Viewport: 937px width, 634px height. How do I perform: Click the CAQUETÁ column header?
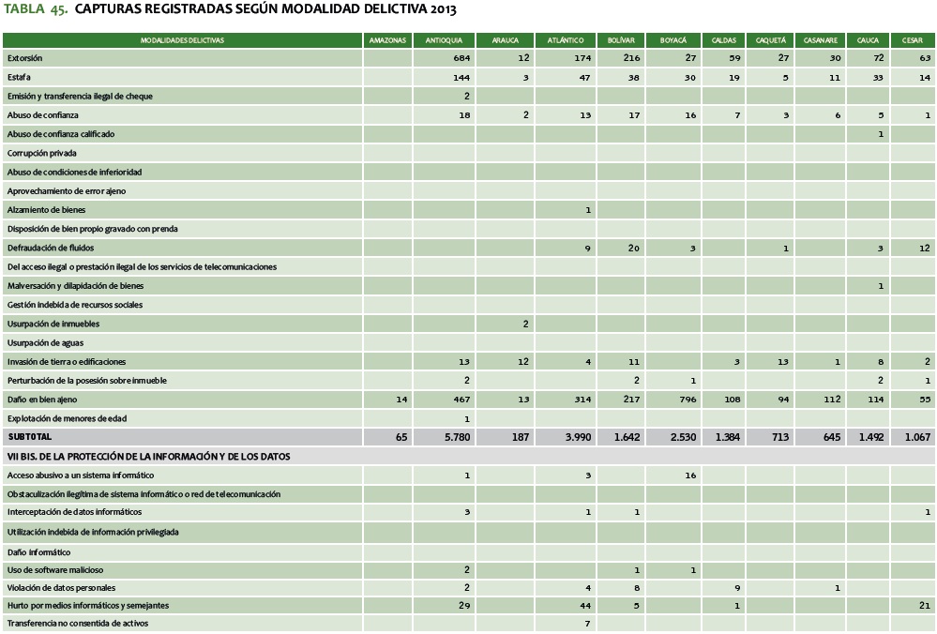pyautogui.click(x=770, y=40)
